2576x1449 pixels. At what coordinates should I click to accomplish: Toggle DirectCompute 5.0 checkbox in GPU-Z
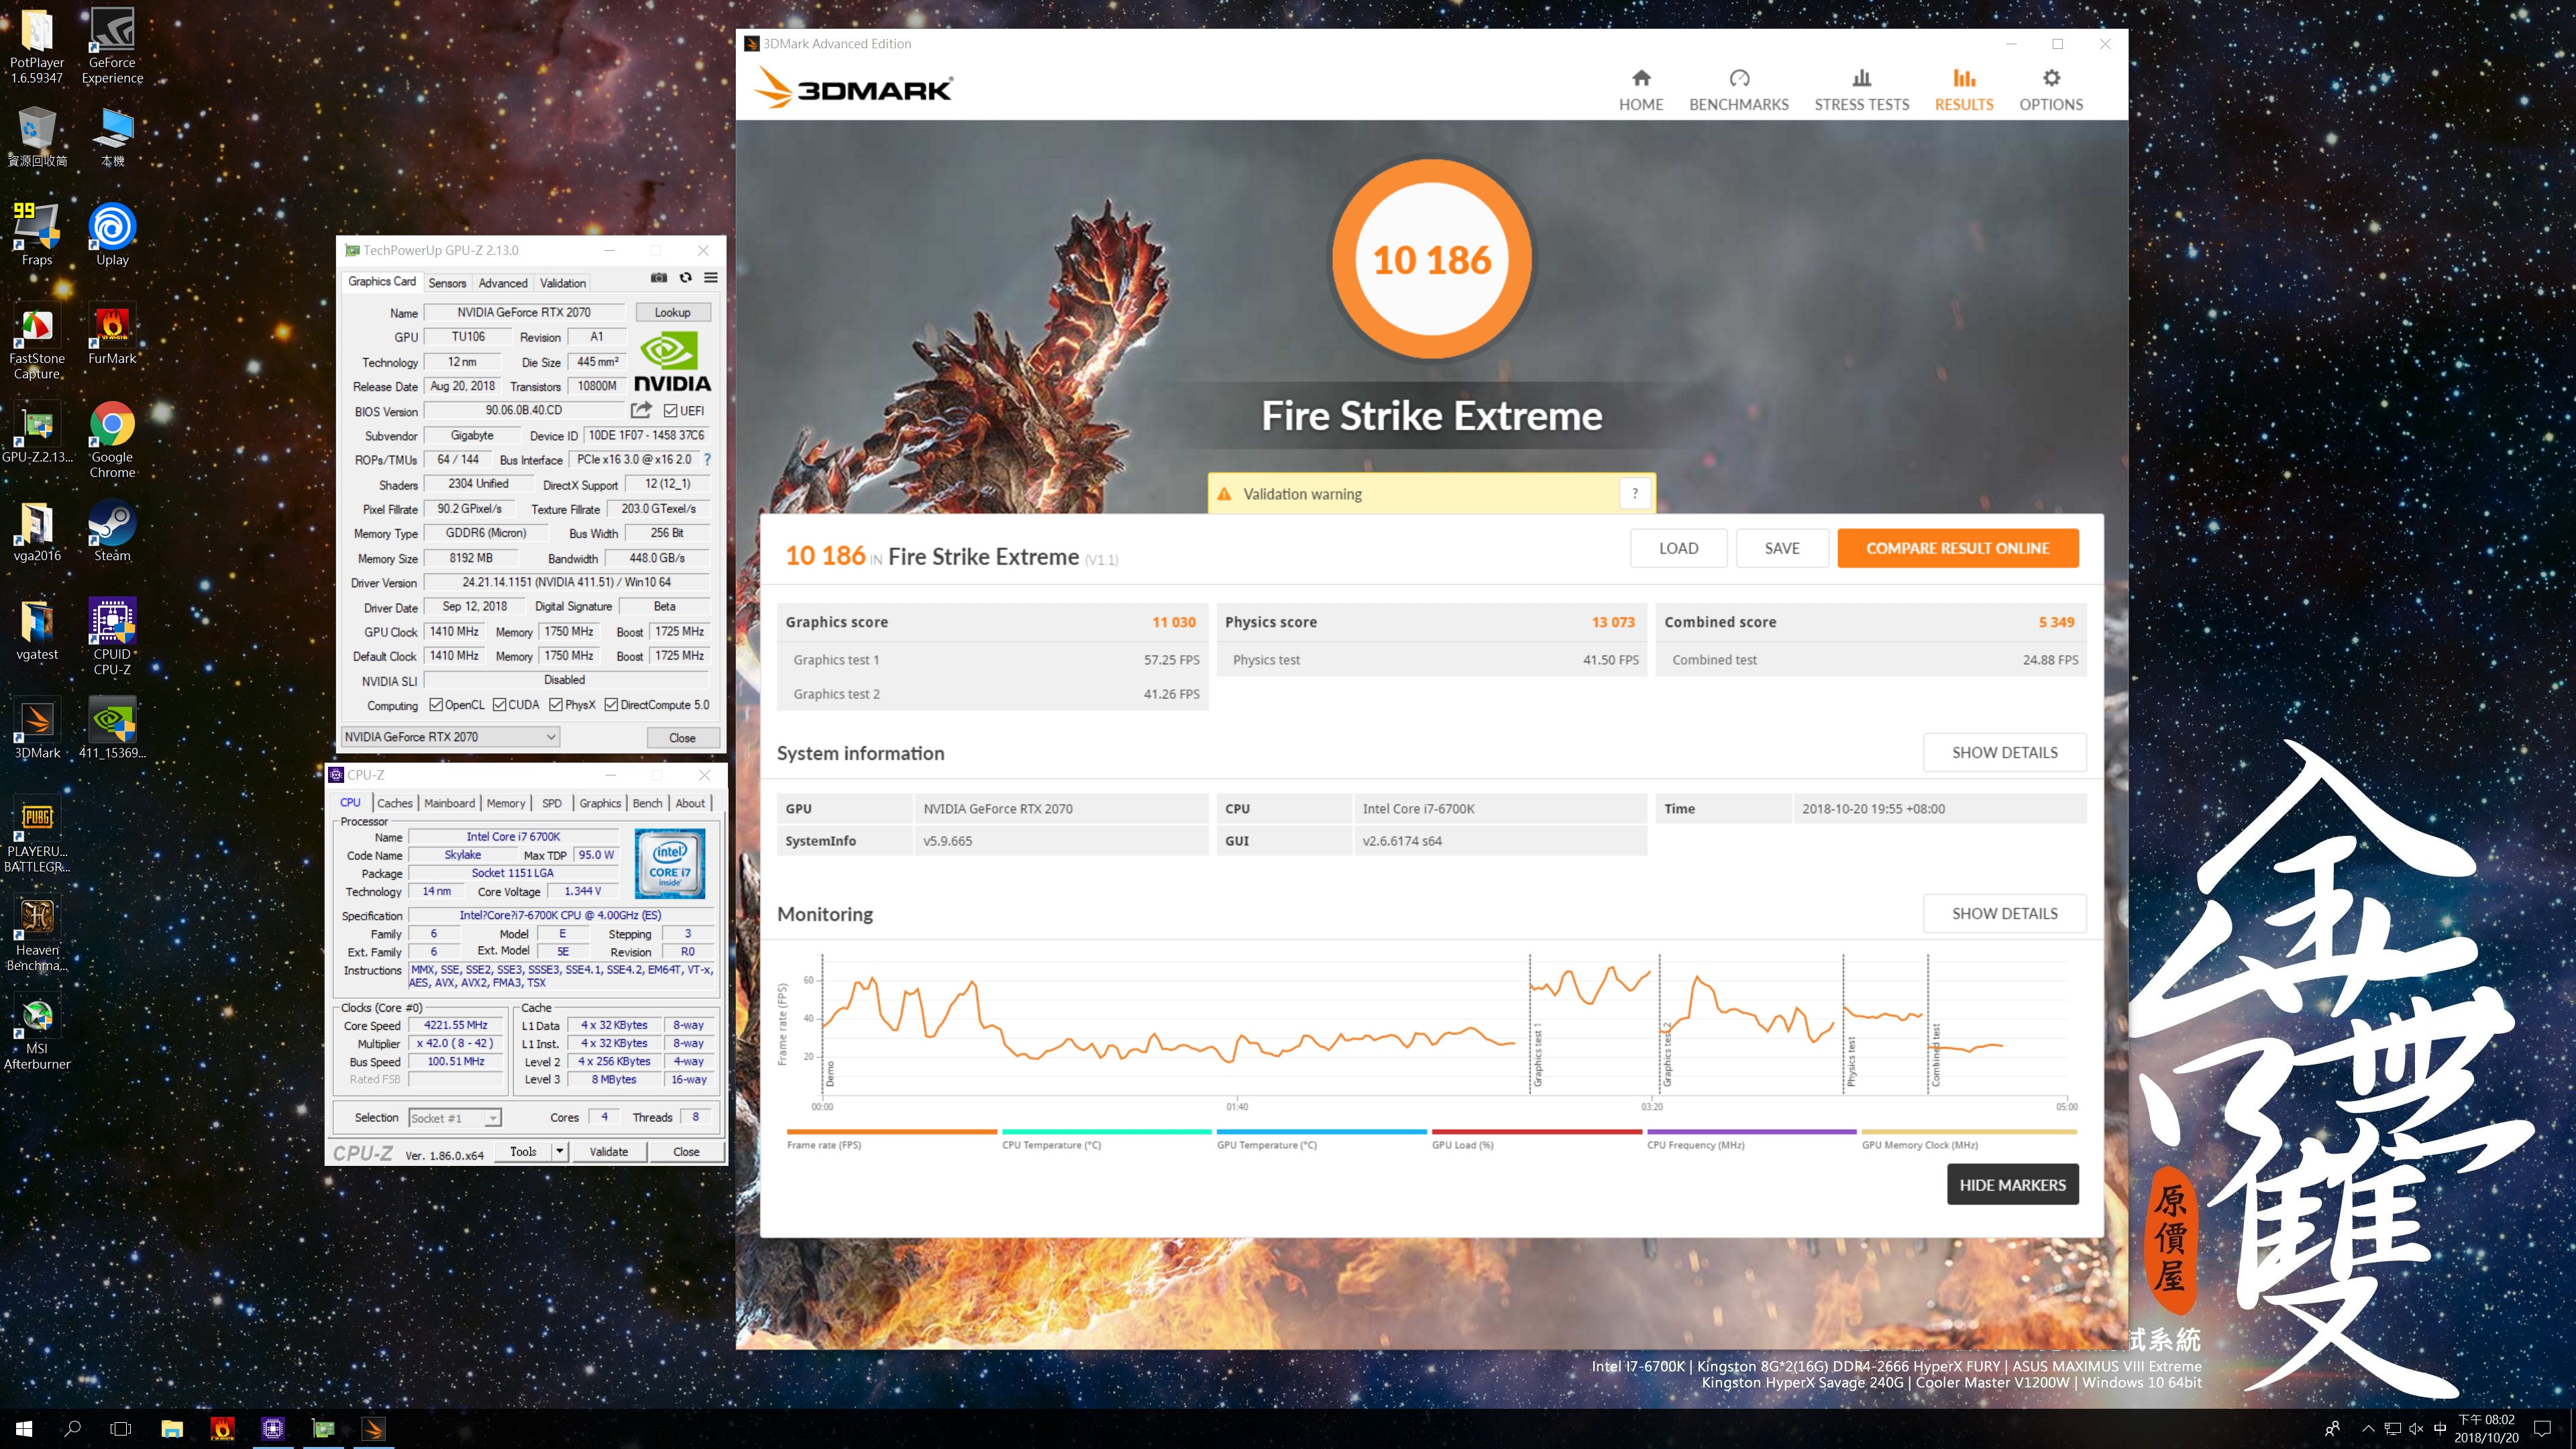click(611, 705)
